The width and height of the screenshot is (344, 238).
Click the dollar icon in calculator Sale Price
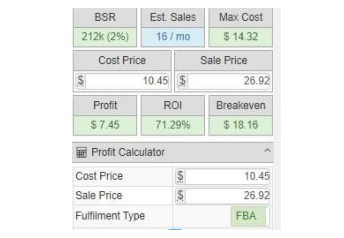click(x=181, y=196)
